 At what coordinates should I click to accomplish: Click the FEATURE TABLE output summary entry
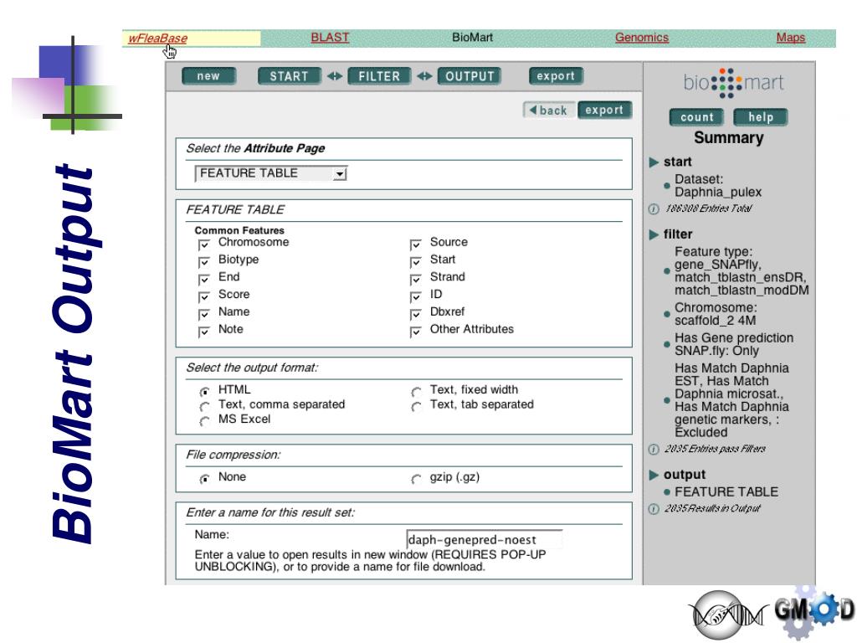coord(726,491)
